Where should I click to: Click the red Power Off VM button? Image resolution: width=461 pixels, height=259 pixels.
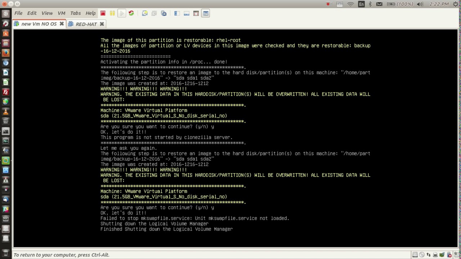click(x=103, y=13)
